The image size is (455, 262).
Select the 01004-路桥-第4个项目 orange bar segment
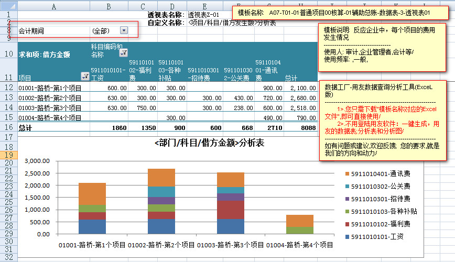pyautogui.click(x=300, y=221)
